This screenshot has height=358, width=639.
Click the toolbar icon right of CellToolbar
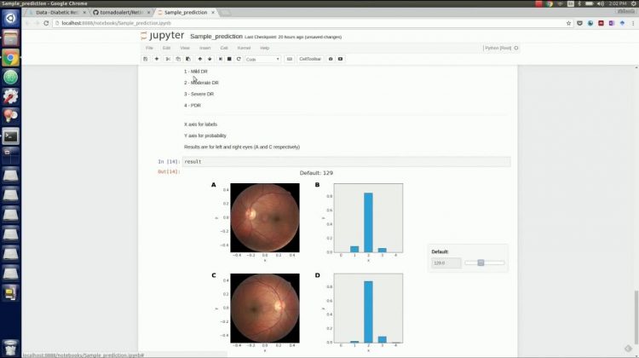click(x=331, y=59)
